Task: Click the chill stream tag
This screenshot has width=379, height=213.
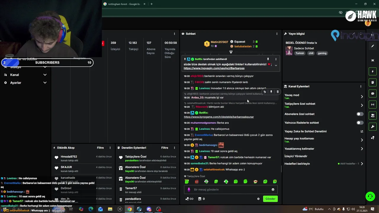Action: (x=311, y=53)
